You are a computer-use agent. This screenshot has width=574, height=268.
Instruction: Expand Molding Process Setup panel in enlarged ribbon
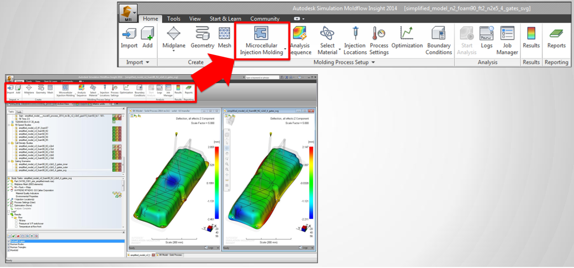click(x=373, y=62)
